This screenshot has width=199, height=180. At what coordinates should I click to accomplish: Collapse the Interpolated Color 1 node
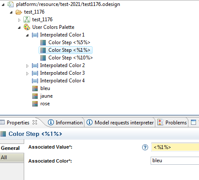(x=27, y=35)
